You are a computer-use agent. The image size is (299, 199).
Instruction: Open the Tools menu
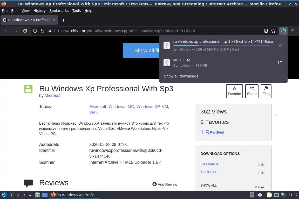pyautogui.click(x=77, y=11)
